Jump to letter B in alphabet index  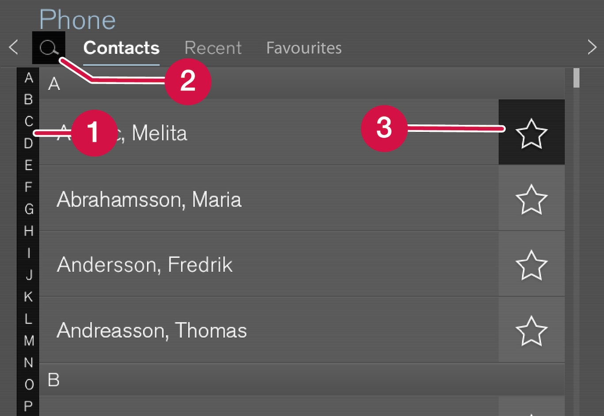point(28,99)
